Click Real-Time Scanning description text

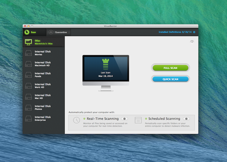click(105, 125)
